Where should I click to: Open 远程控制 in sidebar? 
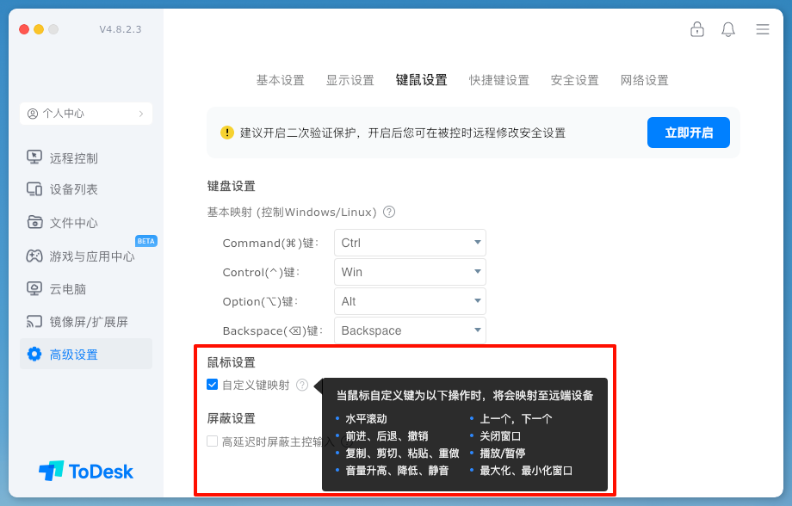tap(74, 158)
